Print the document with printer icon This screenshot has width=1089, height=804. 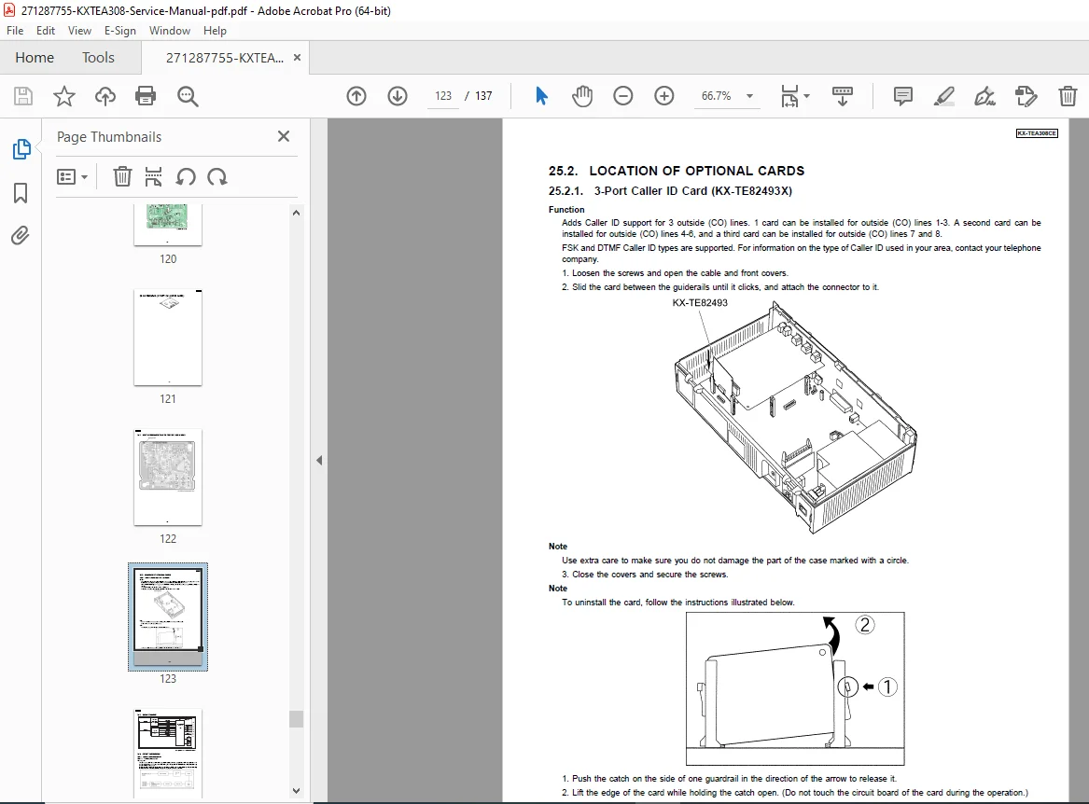coord(146,96)
